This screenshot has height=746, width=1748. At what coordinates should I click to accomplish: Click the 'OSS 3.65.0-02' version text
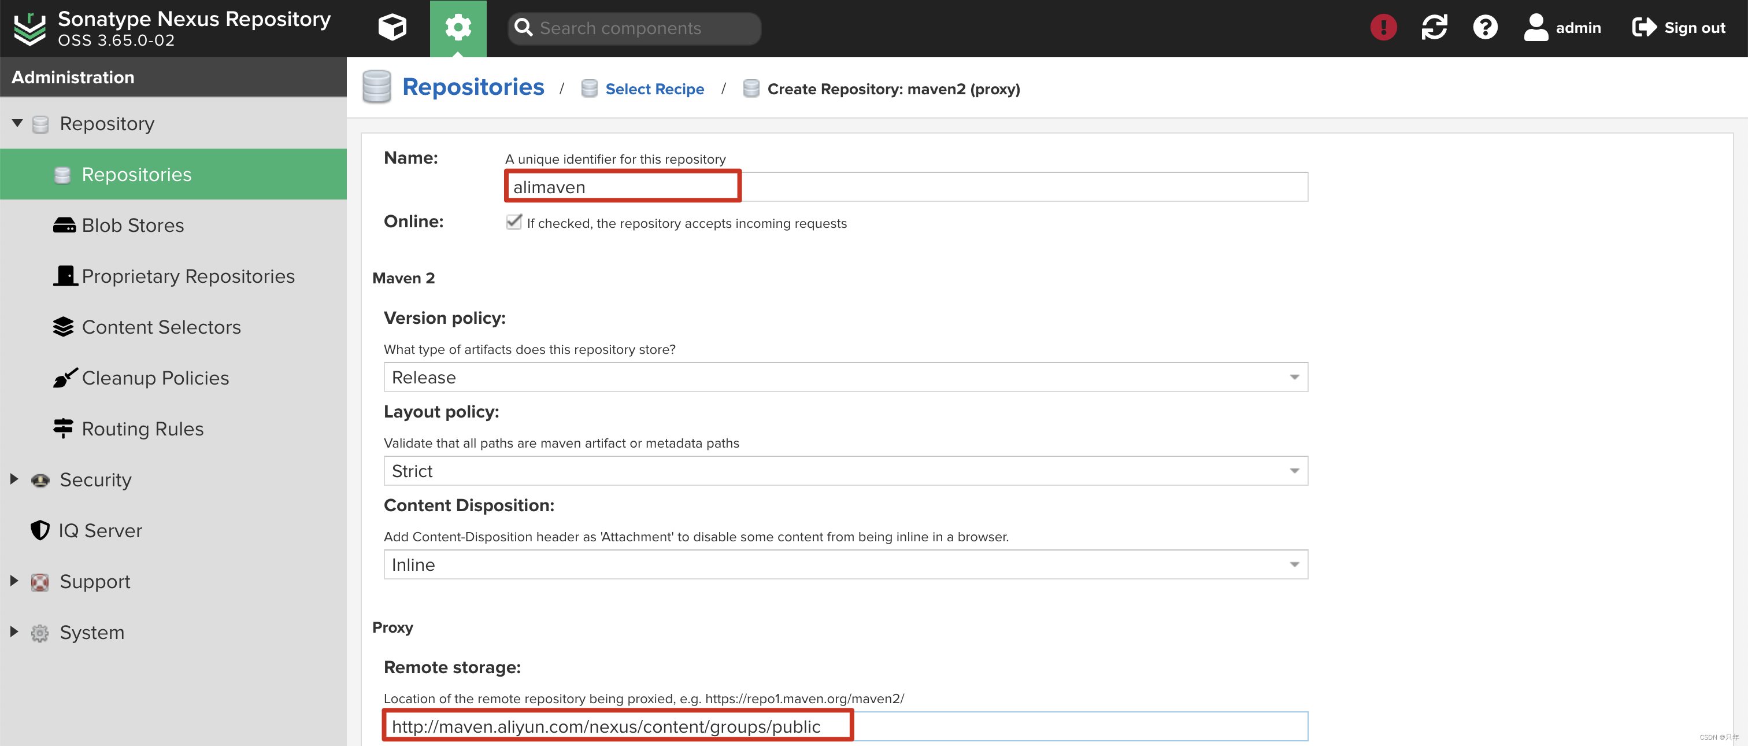(116, 40)
